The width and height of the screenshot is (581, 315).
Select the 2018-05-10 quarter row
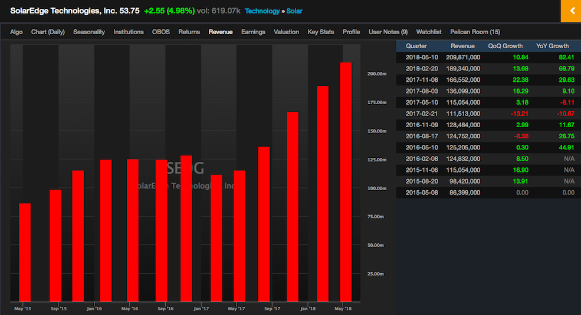488,57
